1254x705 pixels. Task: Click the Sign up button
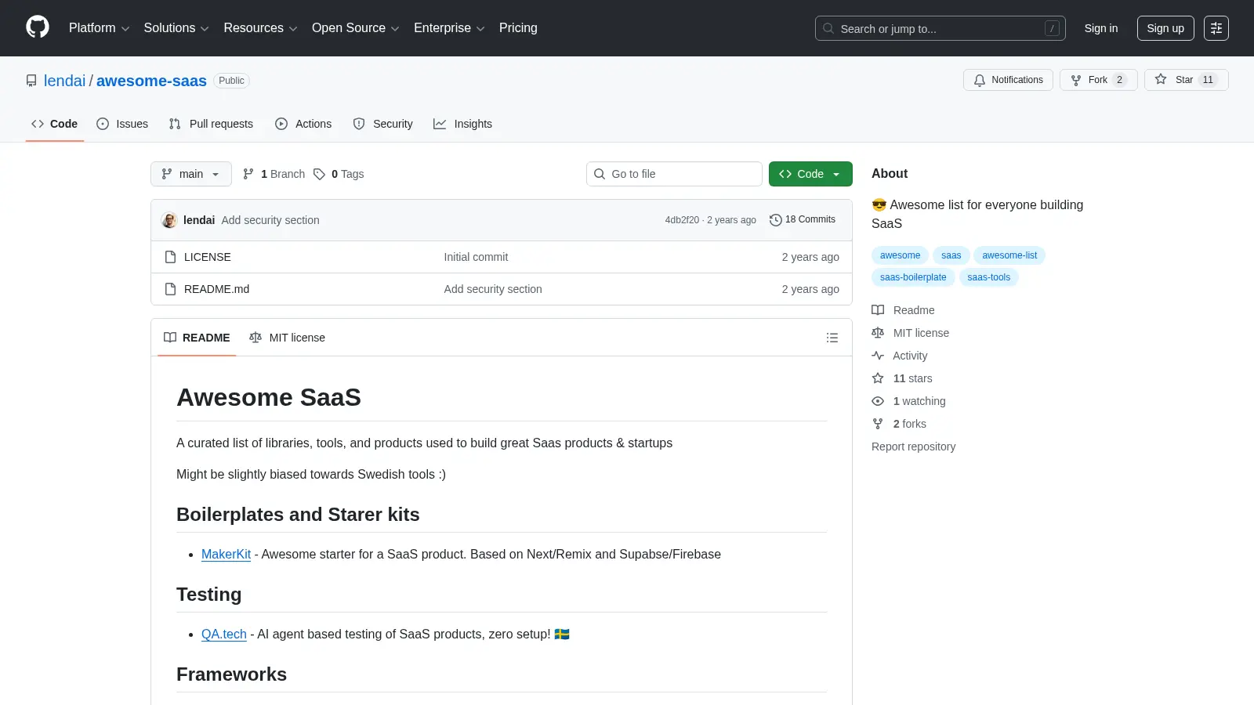point(1165,28)
